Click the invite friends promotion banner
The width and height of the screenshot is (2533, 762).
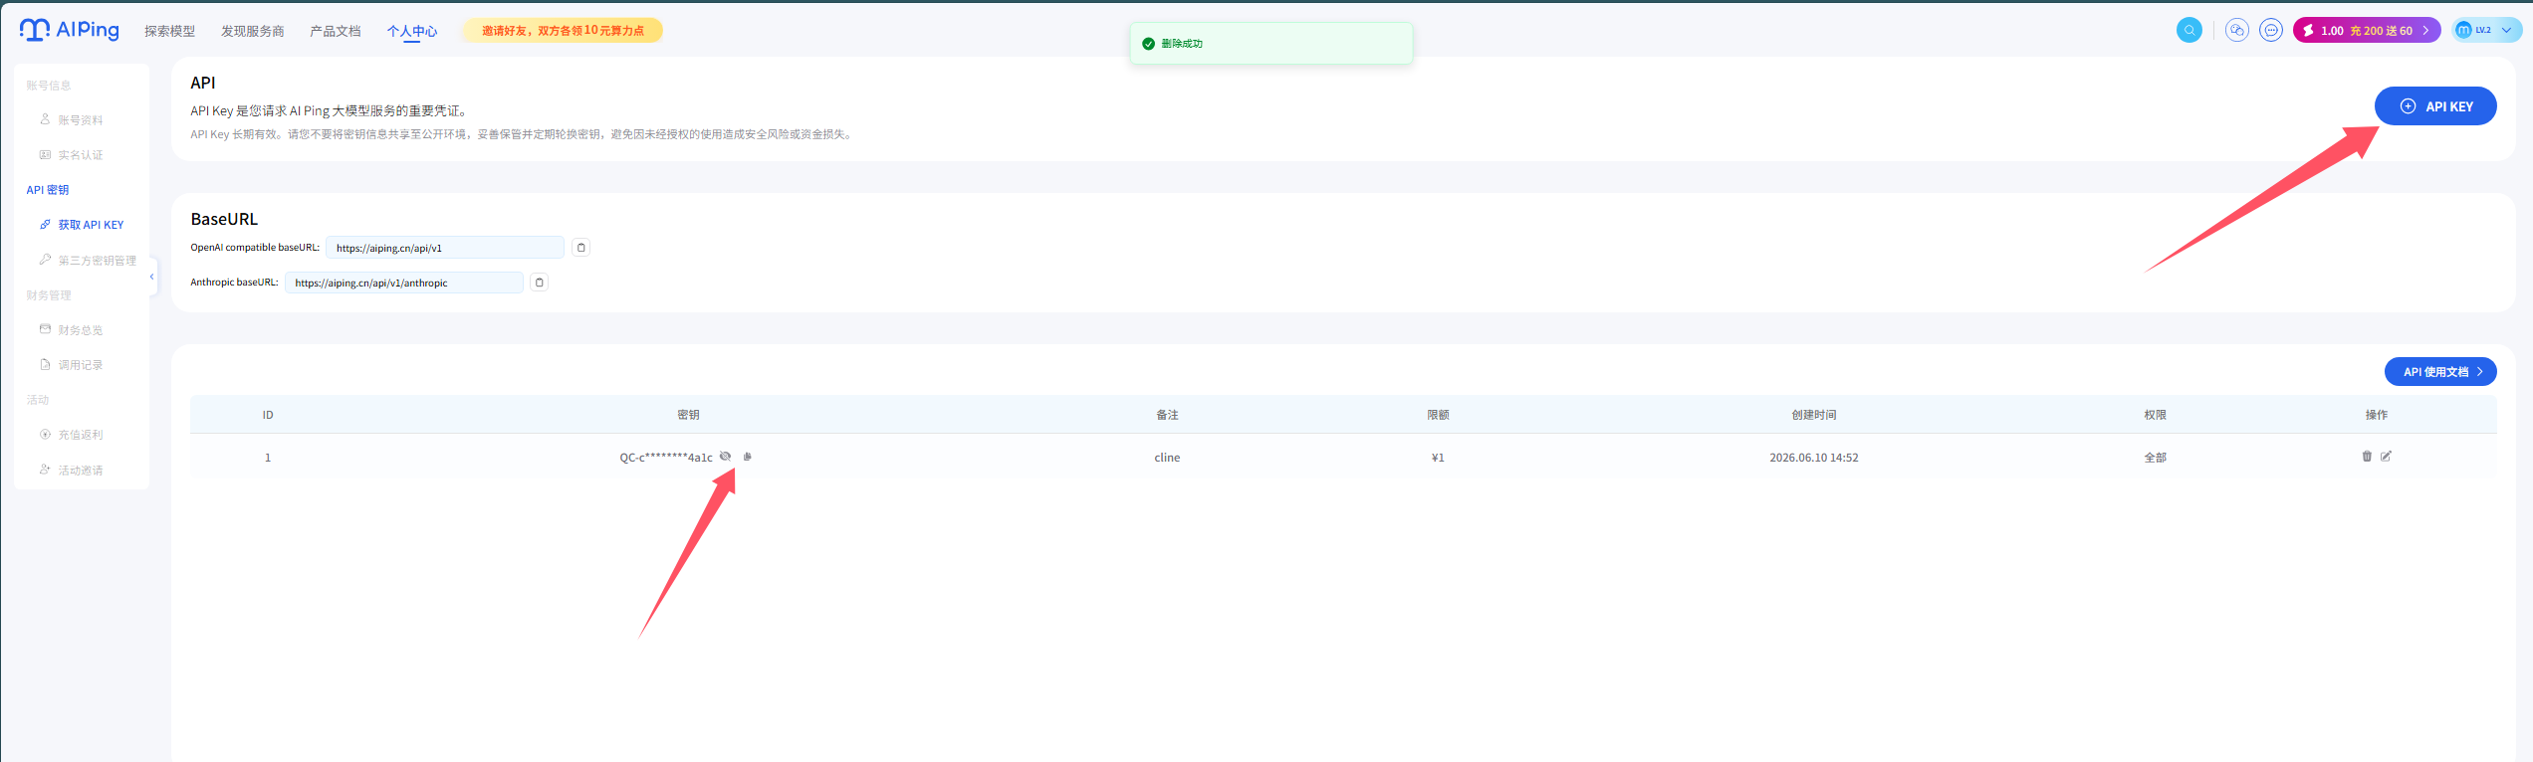click(x=563, y=31)
